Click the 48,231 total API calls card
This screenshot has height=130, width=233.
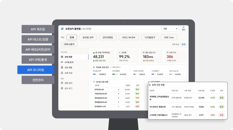(102, 56)
